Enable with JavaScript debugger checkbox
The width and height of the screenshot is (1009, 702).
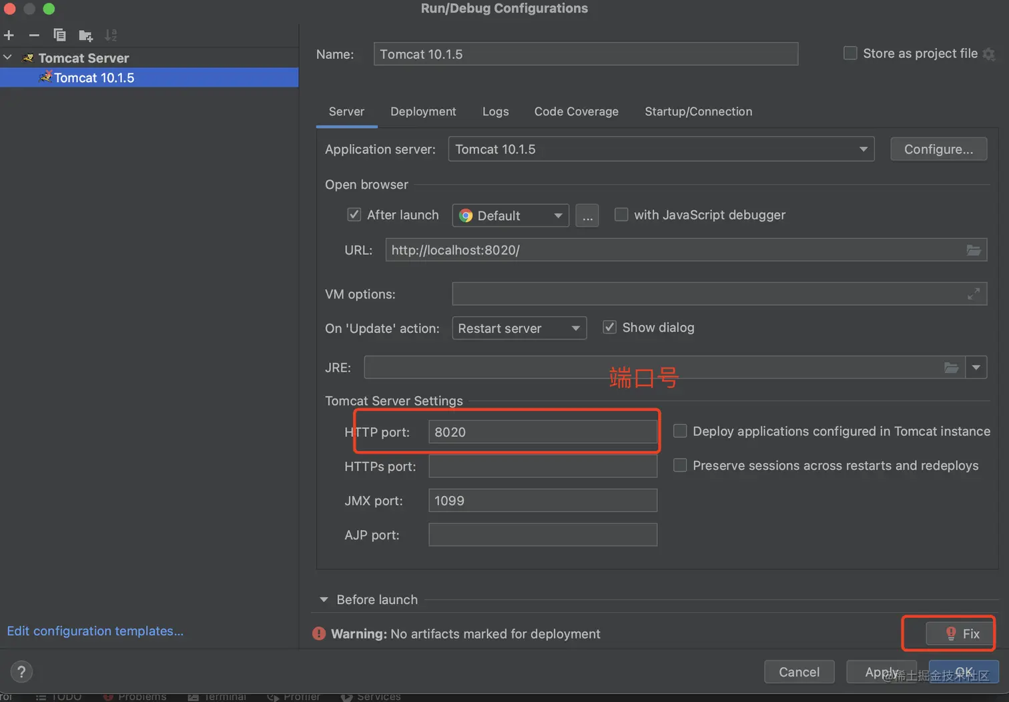621,215
